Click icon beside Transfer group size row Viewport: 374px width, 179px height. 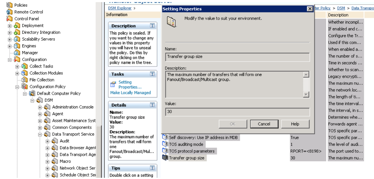tap(165, 158)
